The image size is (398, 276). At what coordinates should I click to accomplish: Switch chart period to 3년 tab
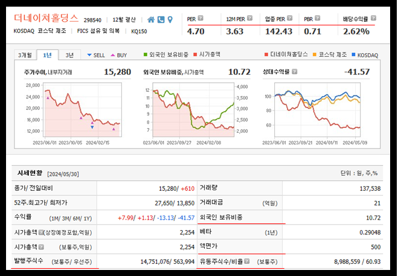coord(69,55)
